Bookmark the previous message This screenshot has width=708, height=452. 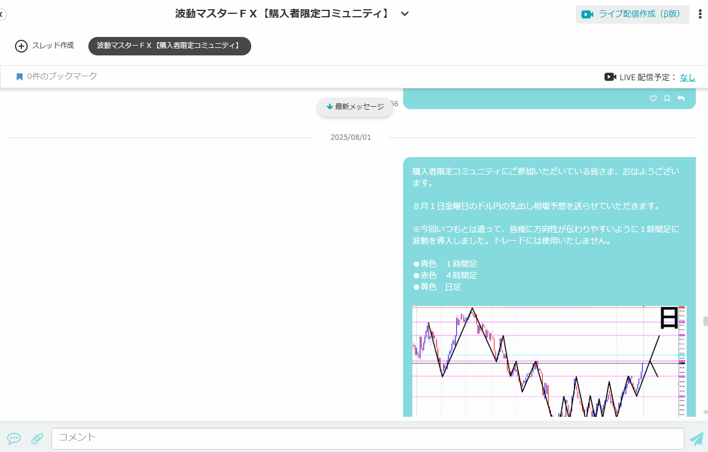pos(667,99)
